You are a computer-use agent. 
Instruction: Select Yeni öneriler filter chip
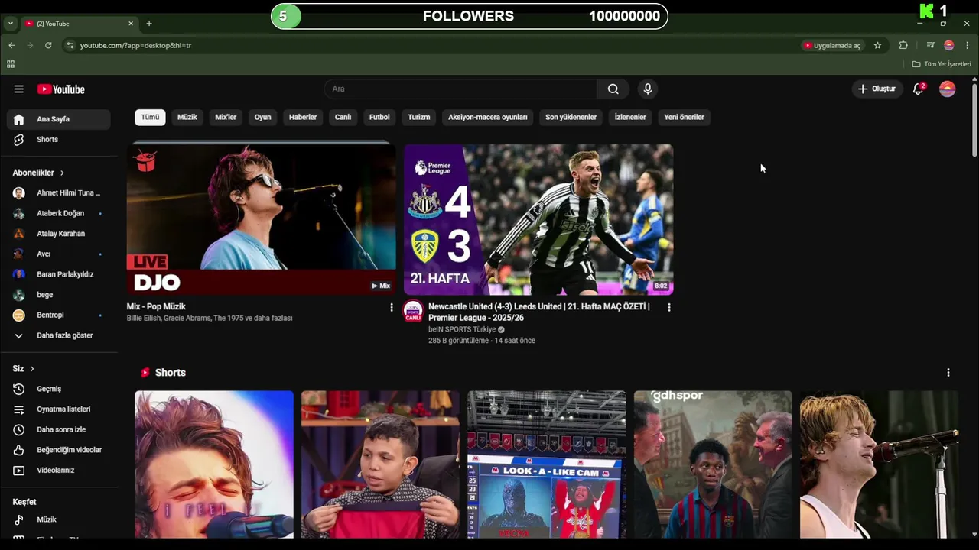[684, 117]
